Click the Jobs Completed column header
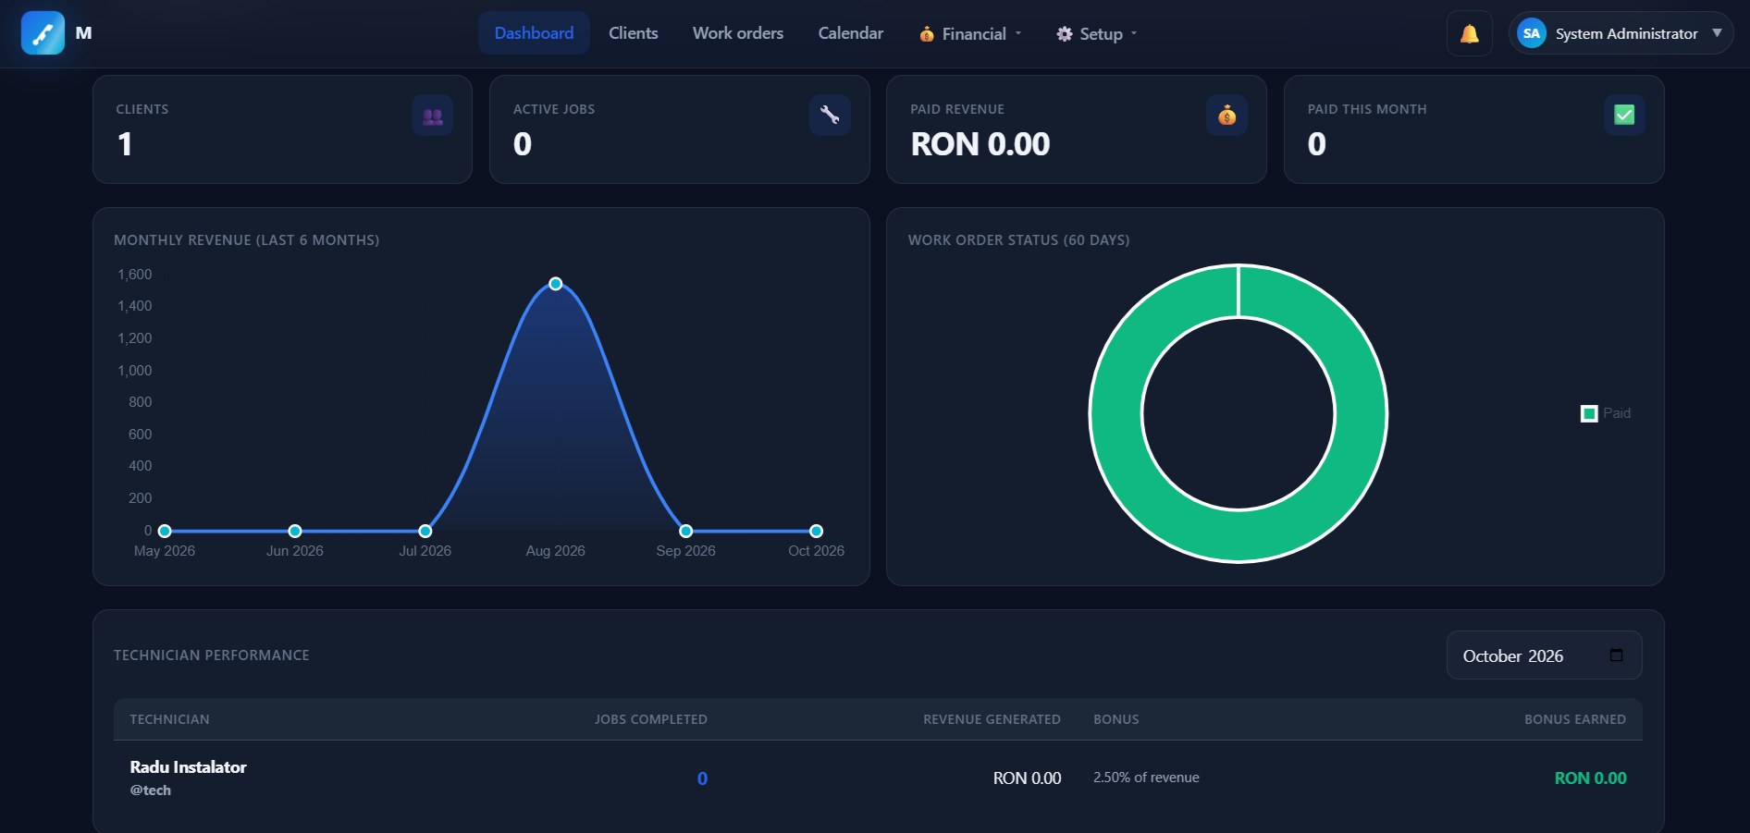The image size is (1750, 833). [x=650, y=719]
